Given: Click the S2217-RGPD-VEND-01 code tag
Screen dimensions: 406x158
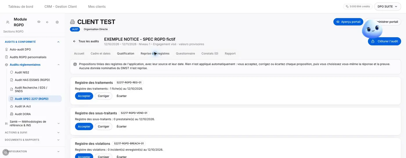Looking at the screenshot, I should click(x=134, y=113).
